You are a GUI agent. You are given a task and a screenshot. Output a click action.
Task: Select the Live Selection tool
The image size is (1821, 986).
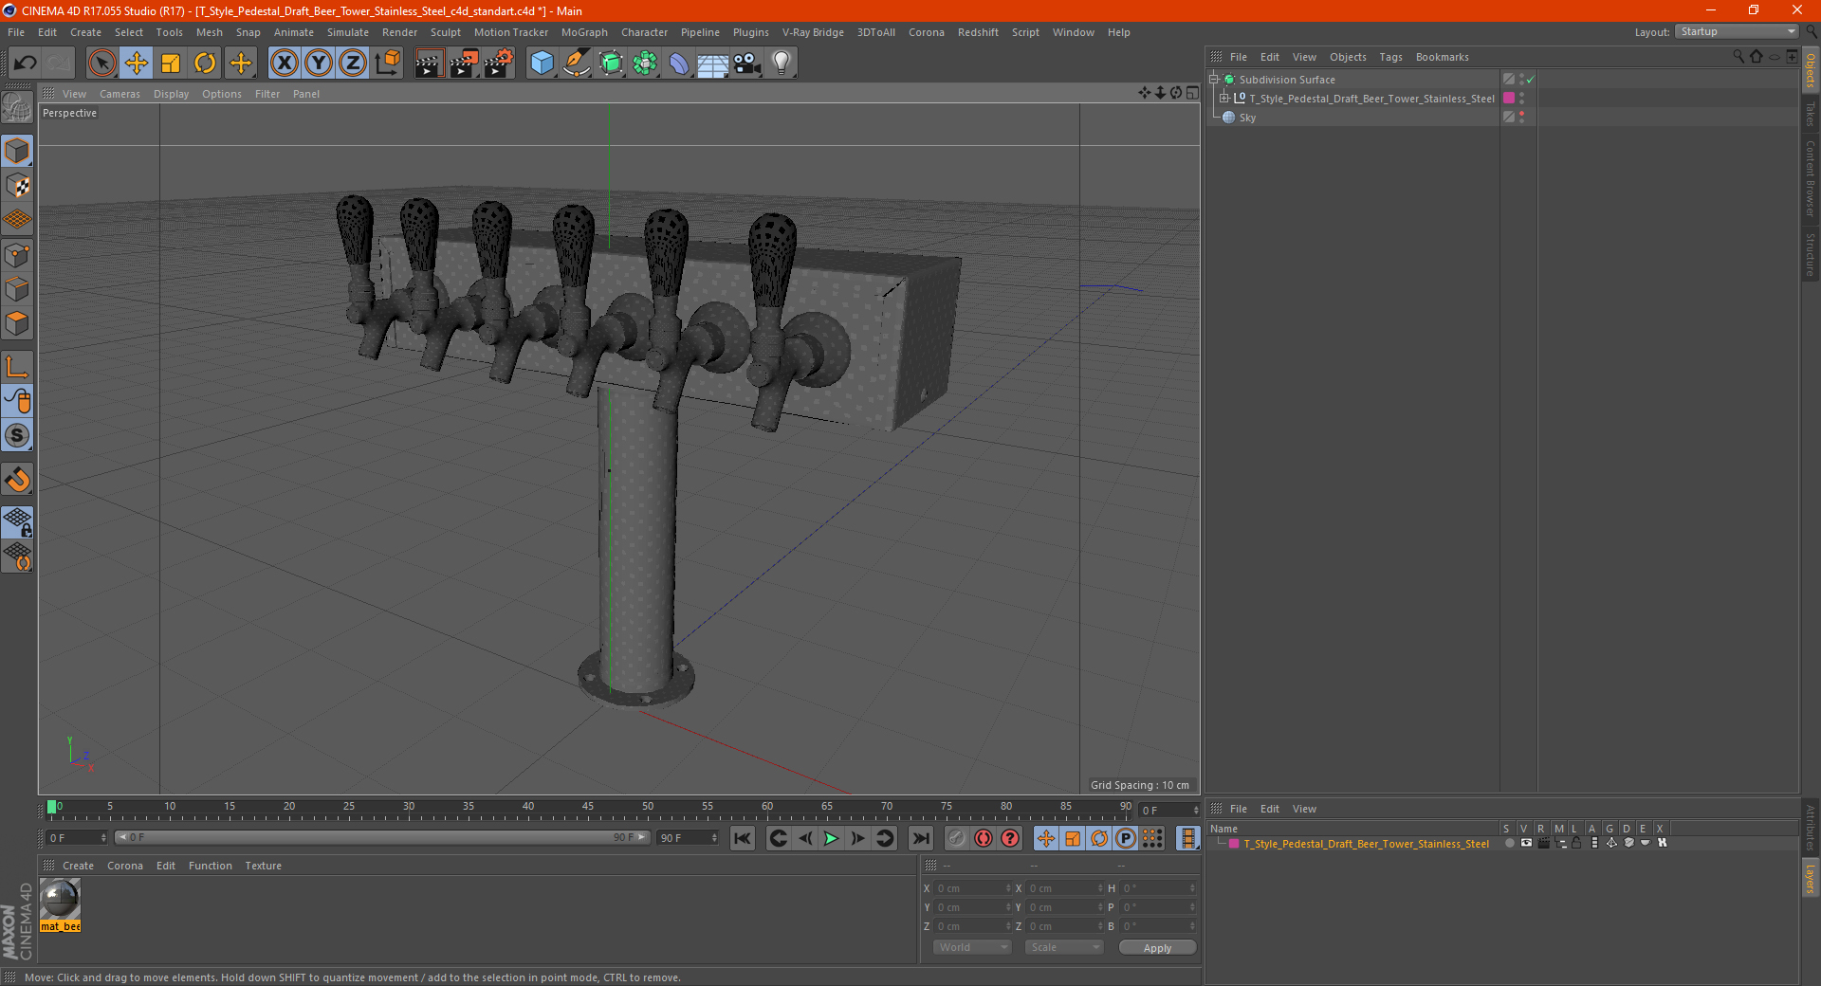pos(101,64)
